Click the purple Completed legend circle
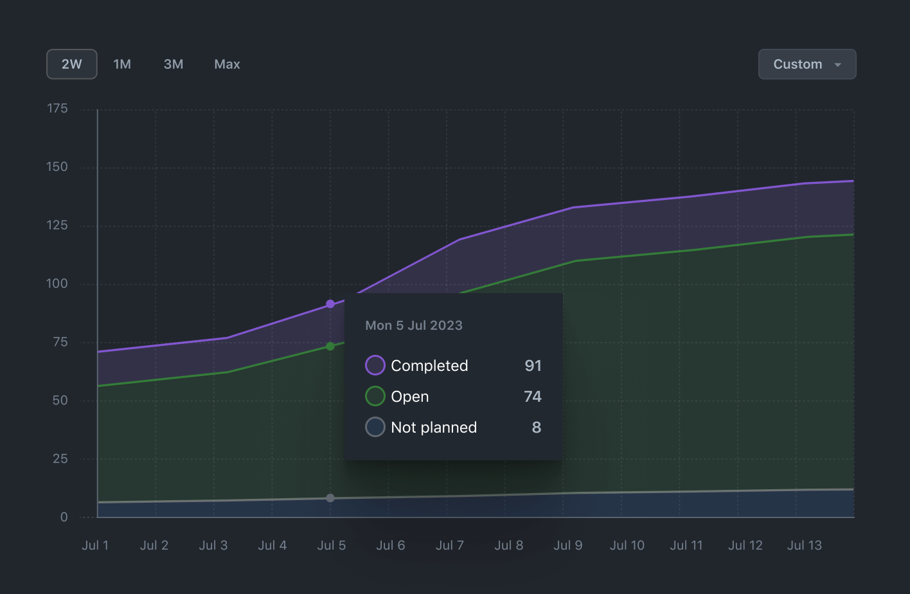The width and height of the screenshot is (910, 594). pyautogui.click(x=375, y=365)
